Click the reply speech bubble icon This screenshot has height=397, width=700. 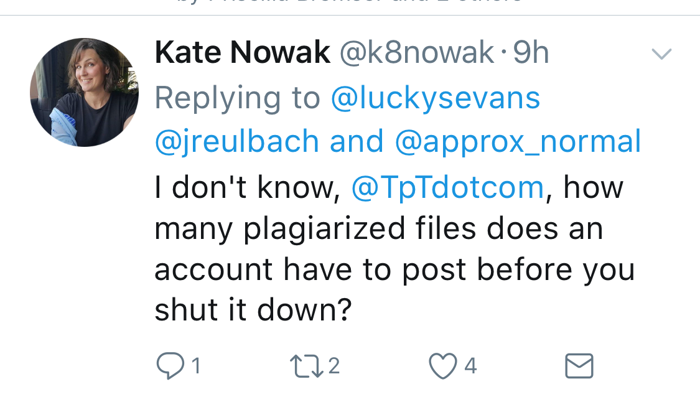[169, 366]
